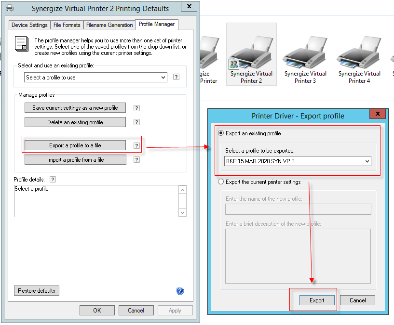Click the Profile details text area
Screen dimensions: 394x325
coord(96,201)
